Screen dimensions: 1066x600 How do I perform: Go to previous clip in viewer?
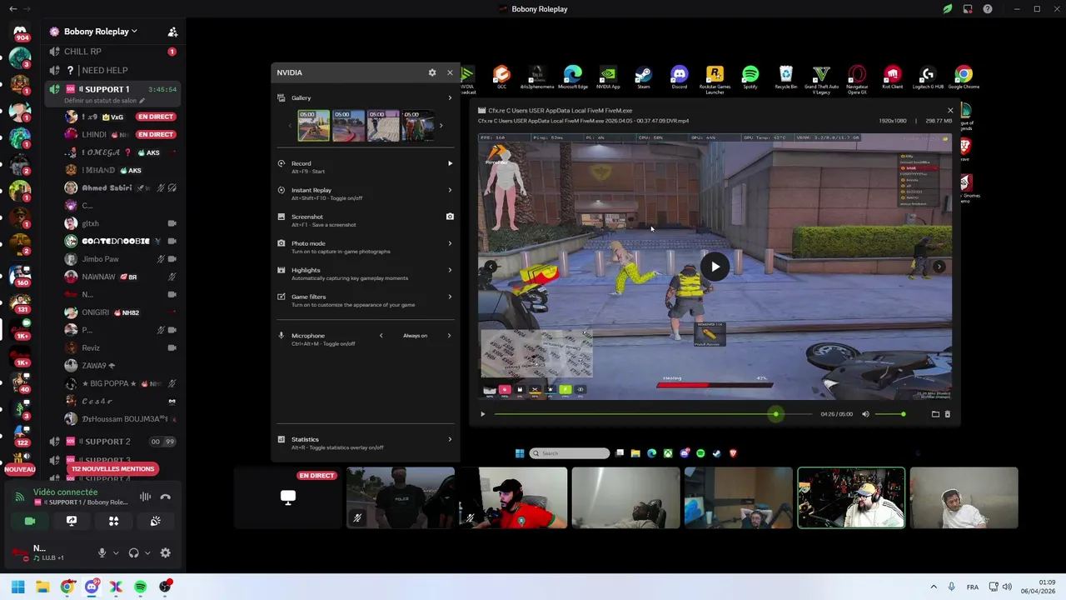491,267
